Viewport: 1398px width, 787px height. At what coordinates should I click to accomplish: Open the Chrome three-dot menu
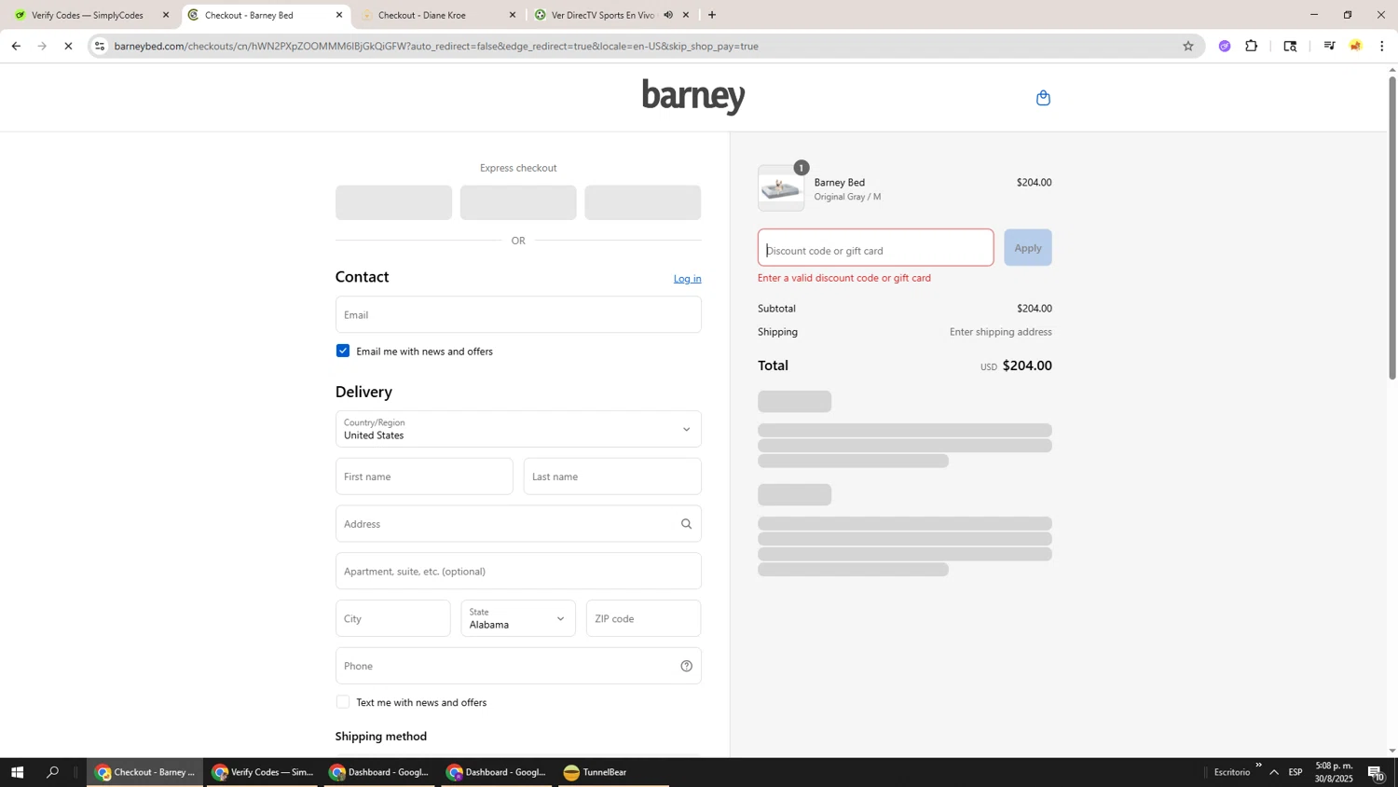[x=1382, y=46]
